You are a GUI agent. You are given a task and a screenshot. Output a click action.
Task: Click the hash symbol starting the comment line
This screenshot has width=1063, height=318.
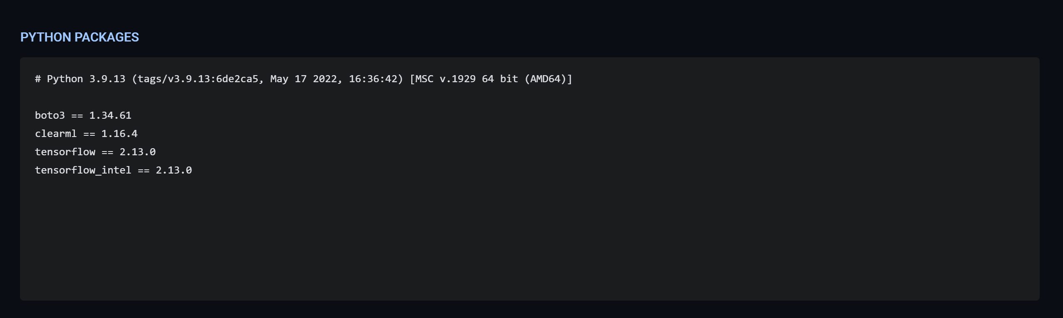pos(38,79)
